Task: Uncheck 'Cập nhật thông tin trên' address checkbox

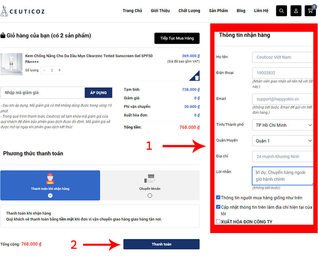Action: point(218,207)
